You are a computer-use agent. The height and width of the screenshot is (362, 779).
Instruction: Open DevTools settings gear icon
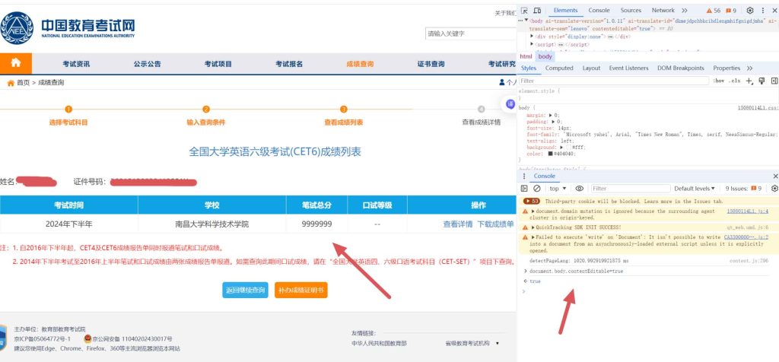749,10
